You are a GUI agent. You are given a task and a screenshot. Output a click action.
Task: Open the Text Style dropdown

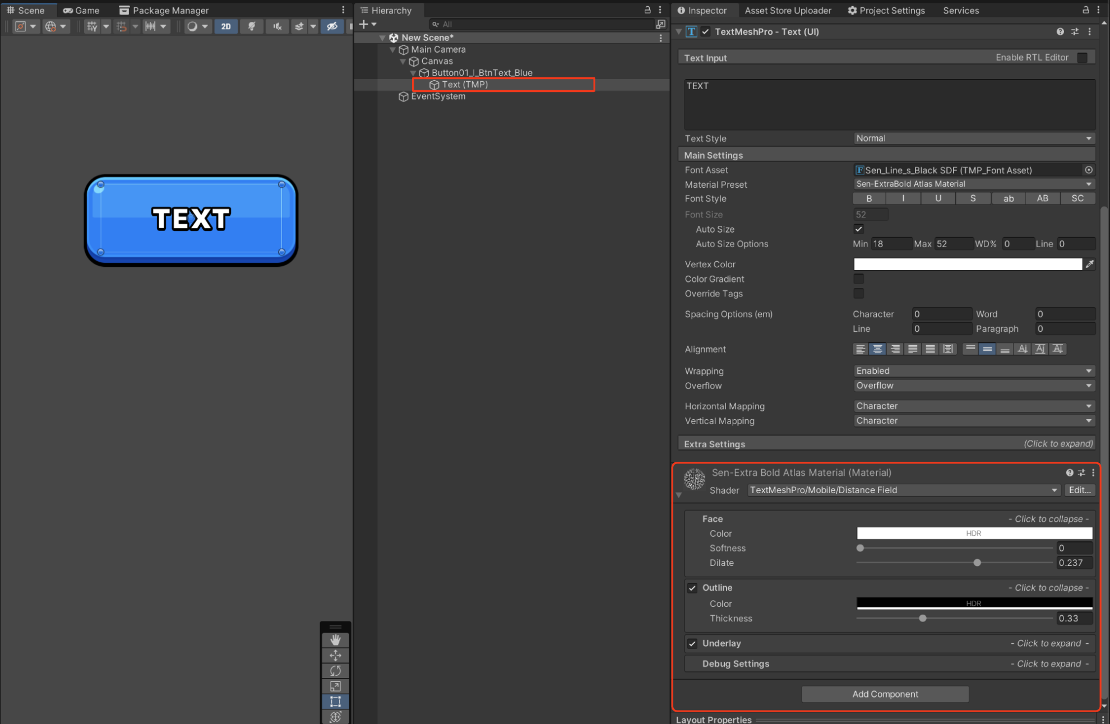974,138
